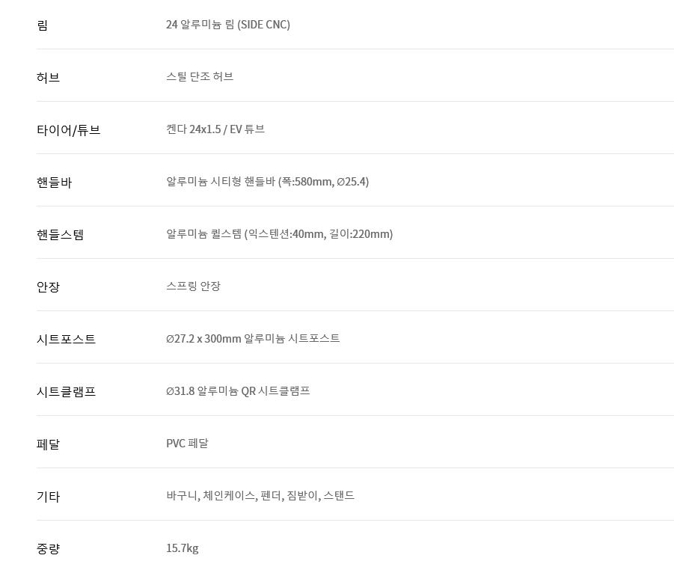This screenshot has width=674, height=570.
Task: Click the 핸들스템 row label
Action: 60,235
